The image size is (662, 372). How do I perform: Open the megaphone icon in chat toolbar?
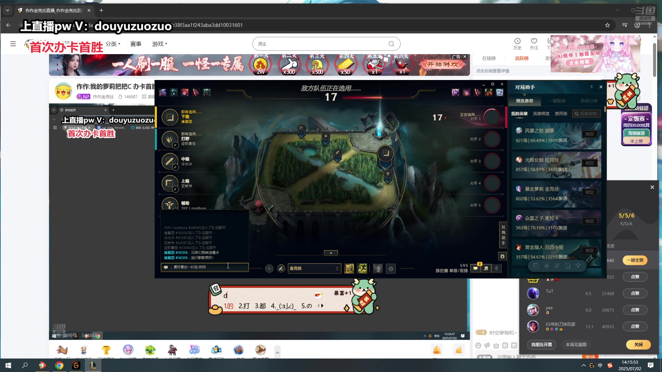click(x=487, y=345)
